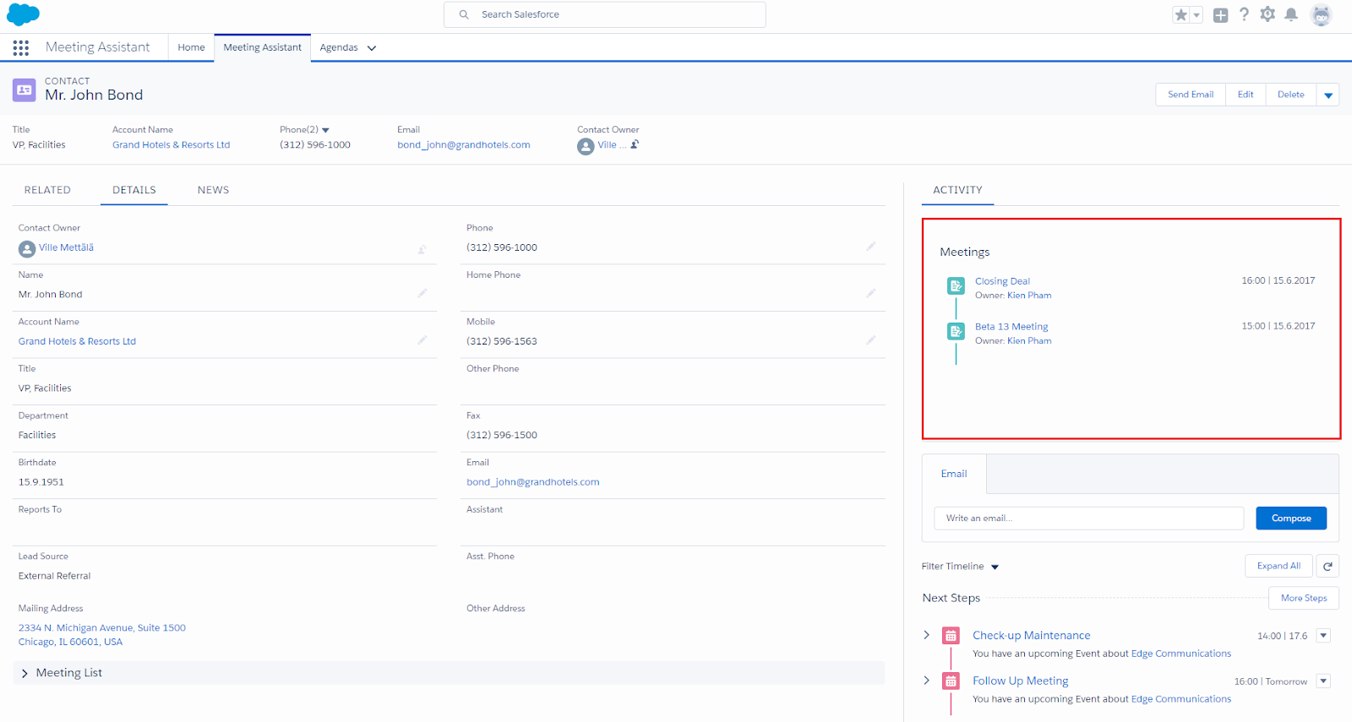Viewport: 1352px width, 722px height.
Task: Select the Meeting Assistant tab
Action: click(x=262, y=47)
